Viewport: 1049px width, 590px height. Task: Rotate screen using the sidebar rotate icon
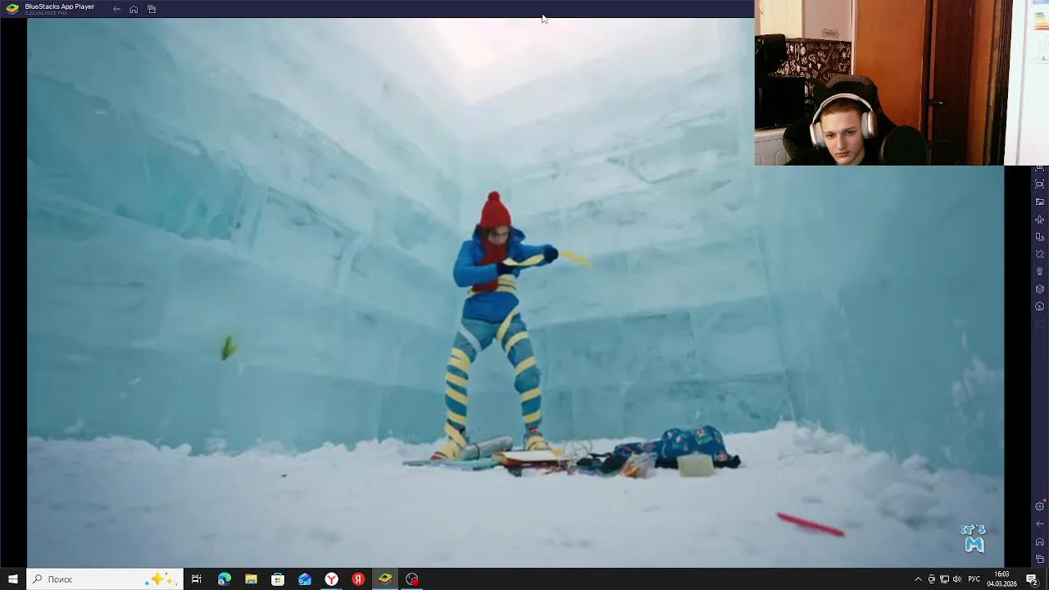click(1040, 254)
